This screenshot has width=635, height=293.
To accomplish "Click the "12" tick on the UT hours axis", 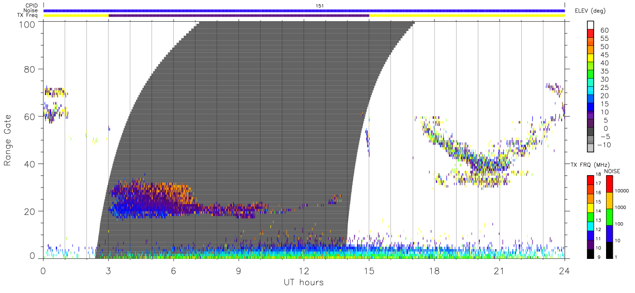I will (304, 270).
